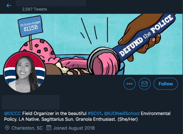This screenshot has width=183, height=134.
Task: Click the location pin icon
Action: pos(7,128)
